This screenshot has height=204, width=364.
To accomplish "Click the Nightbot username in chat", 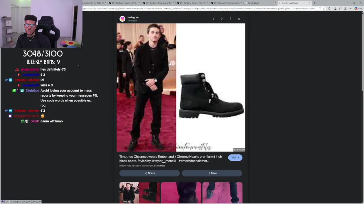I will coord(32,91).
